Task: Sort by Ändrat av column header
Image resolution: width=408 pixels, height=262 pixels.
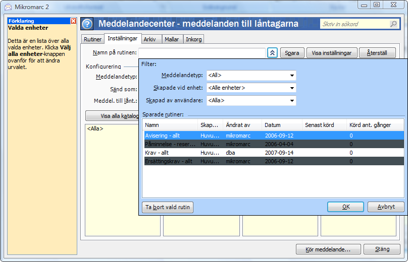Action: click(242, 125)
